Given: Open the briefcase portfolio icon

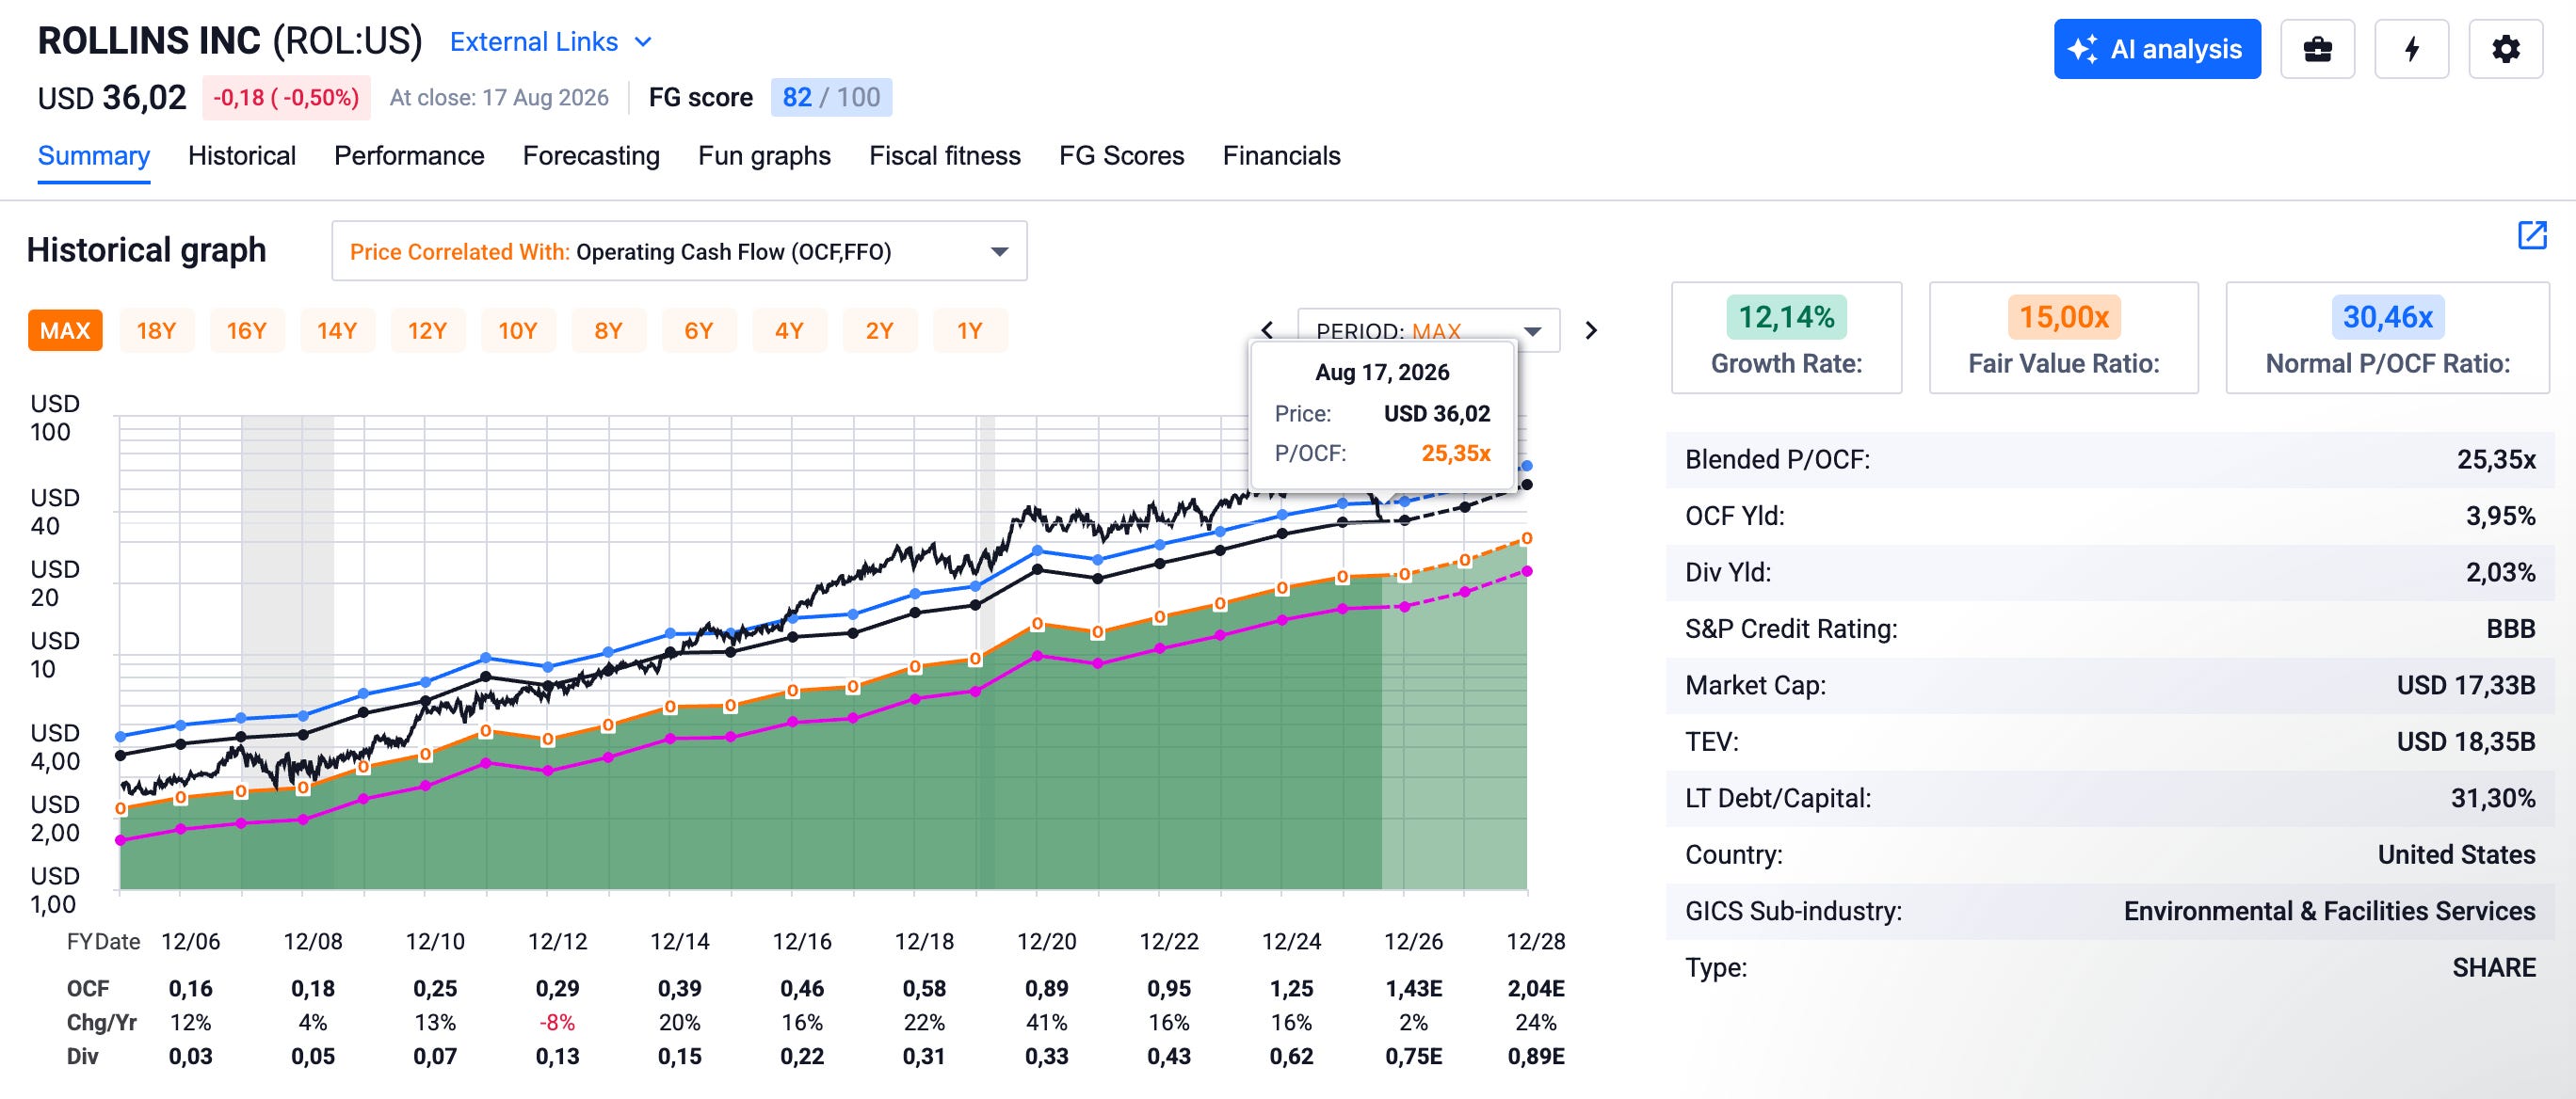Looking at the screenshot, I should (x=2317, y=49).
